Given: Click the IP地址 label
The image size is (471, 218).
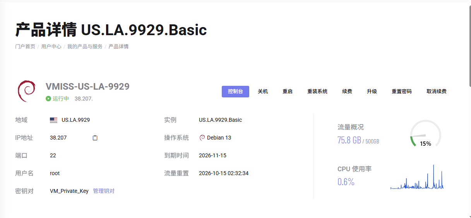Looking at the screenshot, I should (24, 138).
